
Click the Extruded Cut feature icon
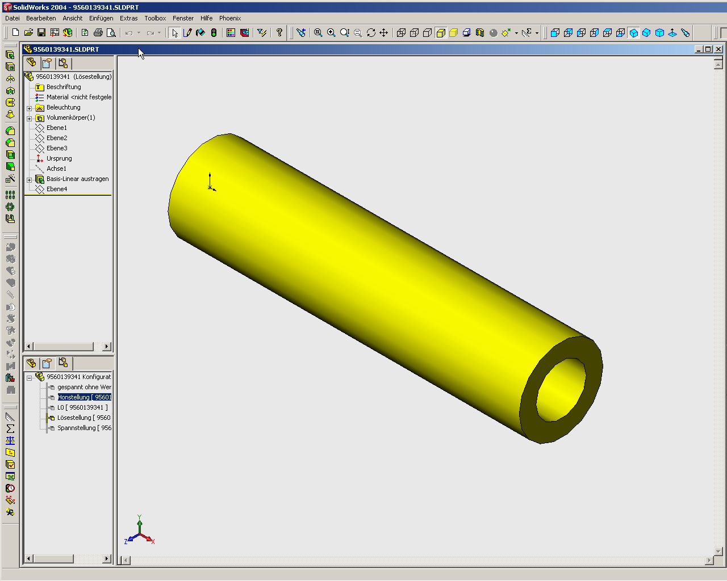click(10, 67)
